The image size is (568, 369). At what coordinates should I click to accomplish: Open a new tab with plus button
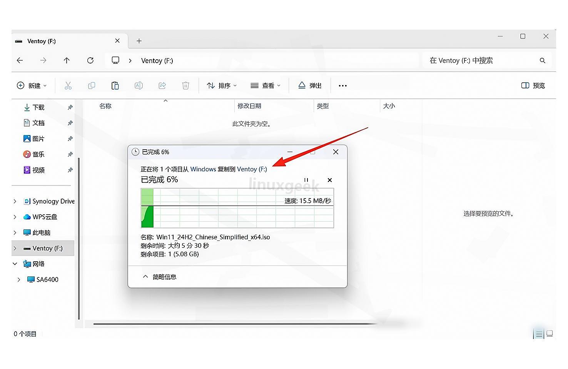(139, 41)
